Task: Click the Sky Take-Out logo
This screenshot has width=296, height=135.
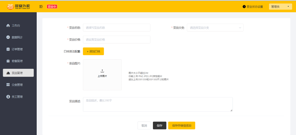Action: pos(18,6)
